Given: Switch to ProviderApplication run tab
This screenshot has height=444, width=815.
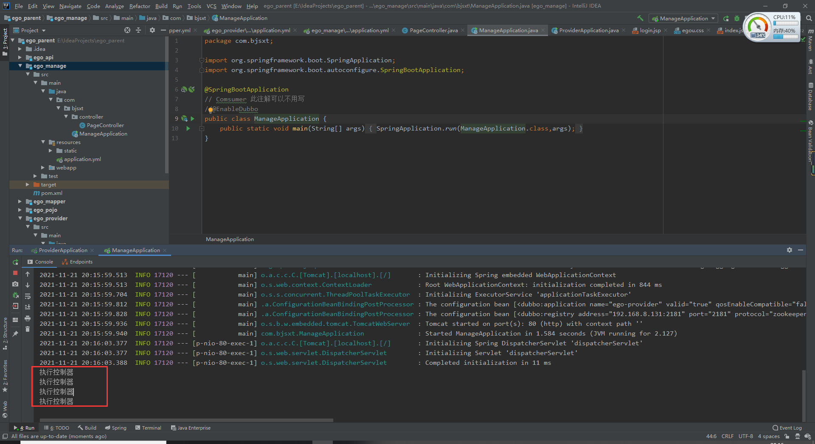Looking at the screenshot, I should [63, 250].
